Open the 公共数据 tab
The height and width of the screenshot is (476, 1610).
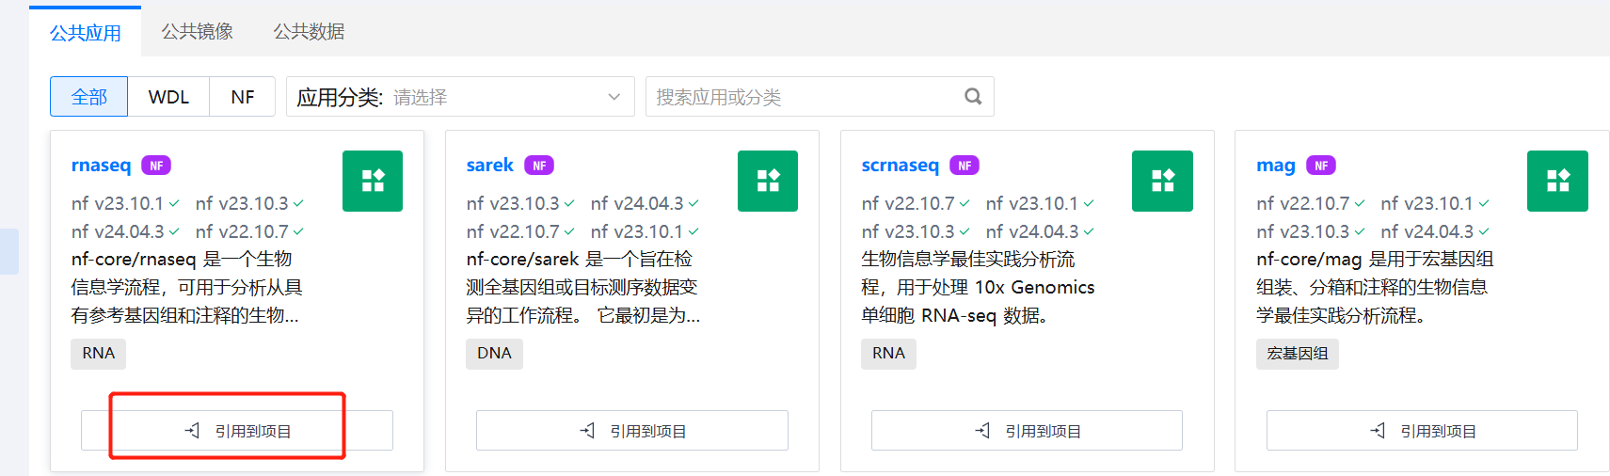click(309, 32)
